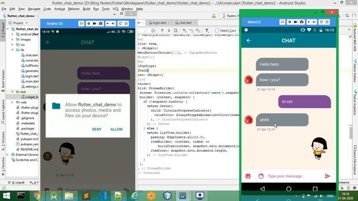Open the Windows Start menu

[x=6, y=196]
